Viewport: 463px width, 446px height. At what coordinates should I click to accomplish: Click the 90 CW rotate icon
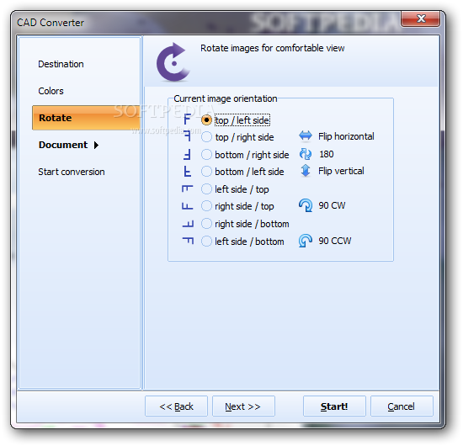(306, 205)
